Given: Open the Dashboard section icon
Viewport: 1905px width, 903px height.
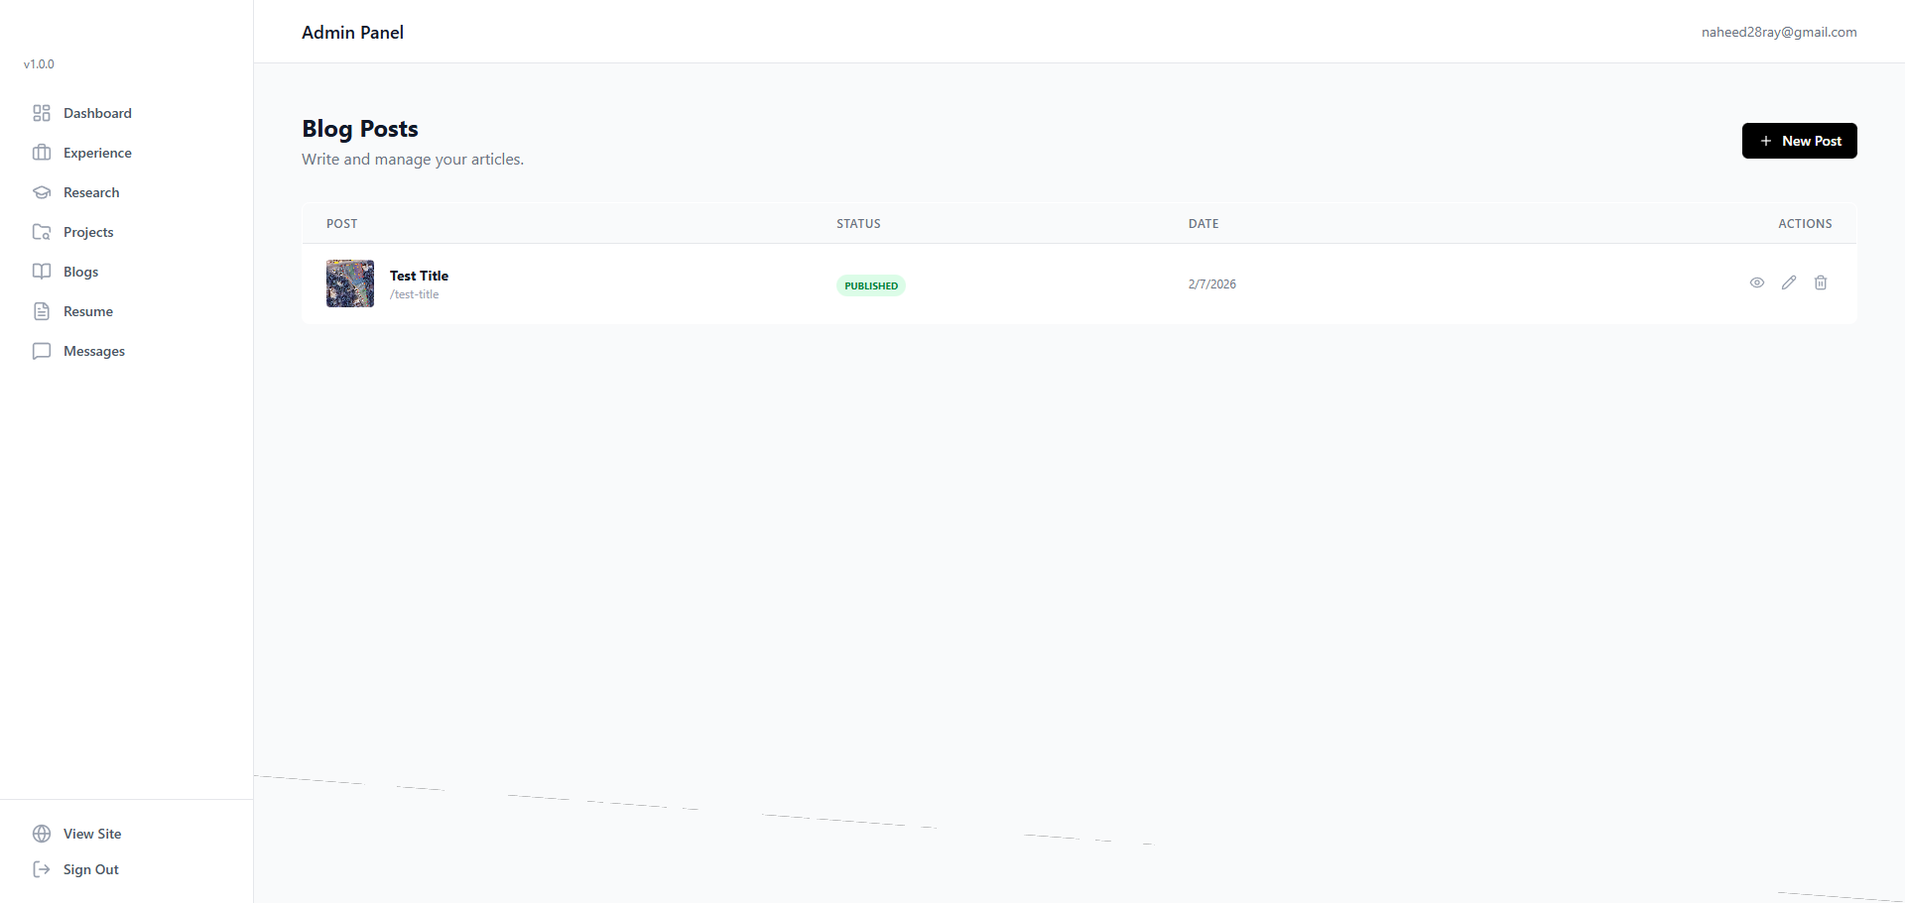Looking at the screenshot, I should (x=41, y=113).
